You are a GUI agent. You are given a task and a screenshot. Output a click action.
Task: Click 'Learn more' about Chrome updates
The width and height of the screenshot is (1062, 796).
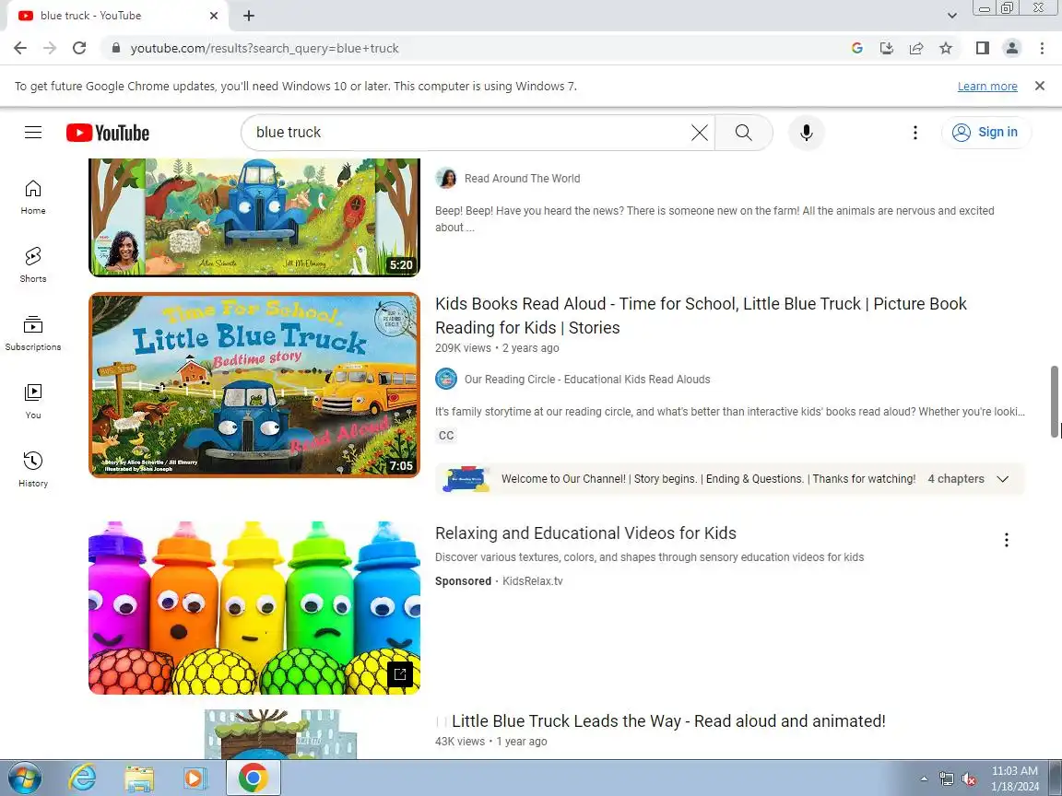pos(986,86)
